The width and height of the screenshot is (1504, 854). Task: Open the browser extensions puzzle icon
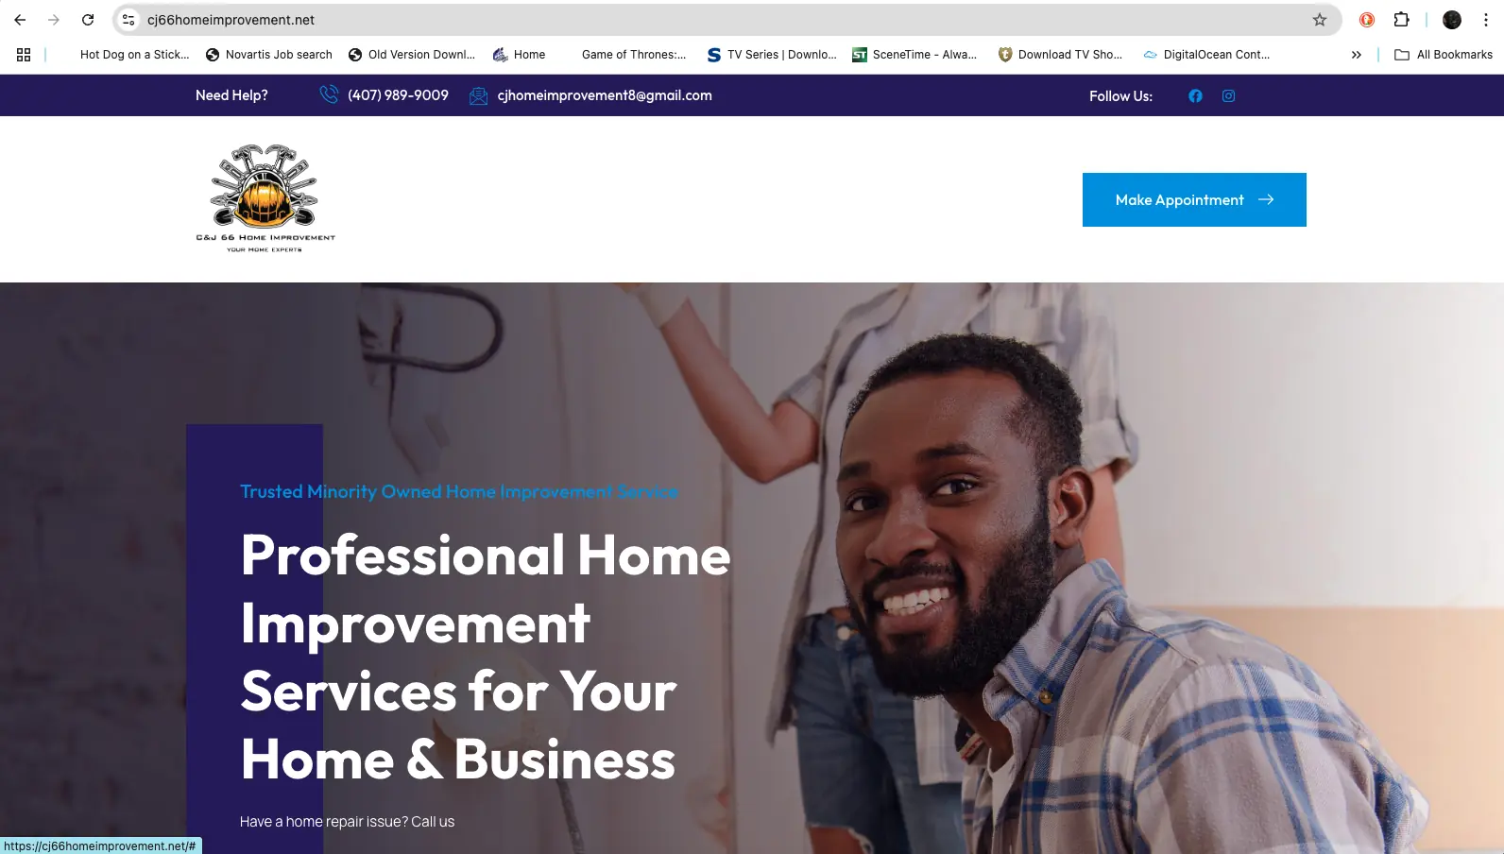[1401, 20]
